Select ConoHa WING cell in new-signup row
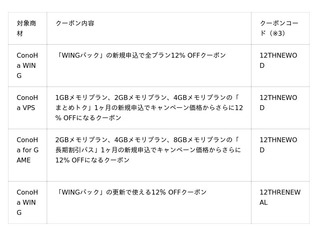This screenshot has width=325, height=236. pyautogui.click(x=27, y=65)
